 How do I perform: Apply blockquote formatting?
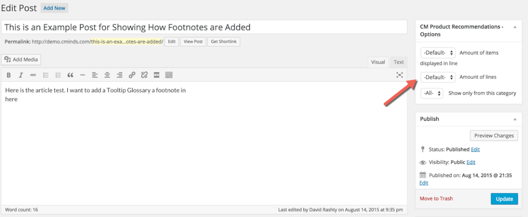70,75
